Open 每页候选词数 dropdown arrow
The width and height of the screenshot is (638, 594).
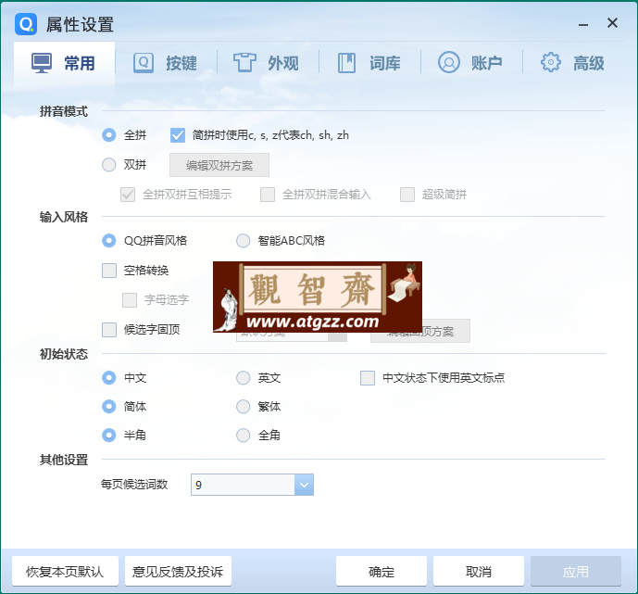pos(304,485)
